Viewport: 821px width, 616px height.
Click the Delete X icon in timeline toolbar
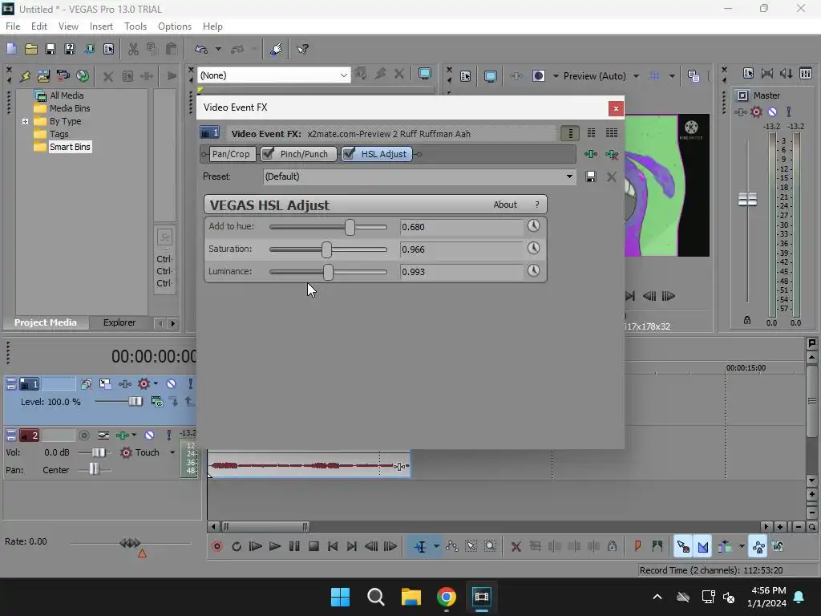[516, 546]
